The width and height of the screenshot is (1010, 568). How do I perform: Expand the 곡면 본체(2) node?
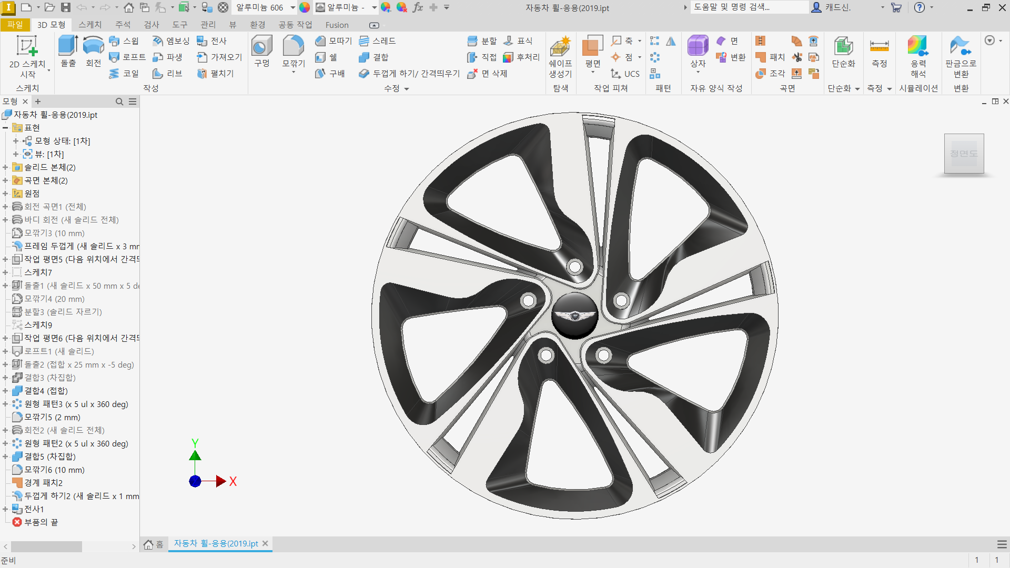click(x=5, y=180)
